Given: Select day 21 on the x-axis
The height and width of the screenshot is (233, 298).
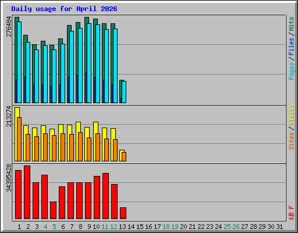Looking at the screenshot, I should click(x=192, y=227).
